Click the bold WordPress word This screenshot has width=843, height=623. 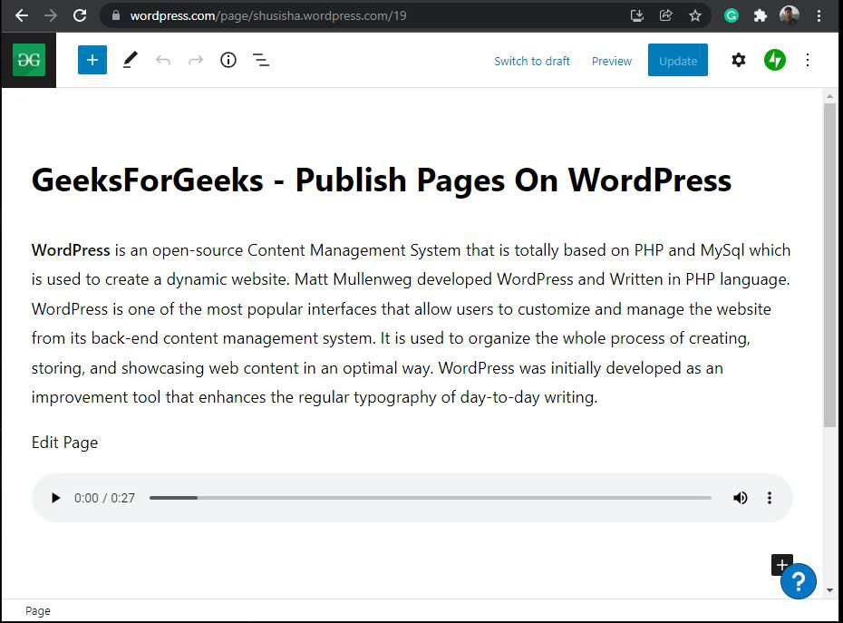(71, 250)
